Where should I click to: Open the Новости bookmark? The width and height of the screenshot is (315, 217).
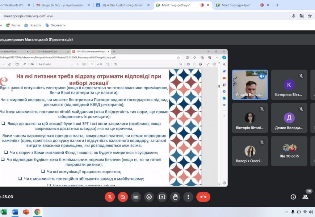click(33, 25)
